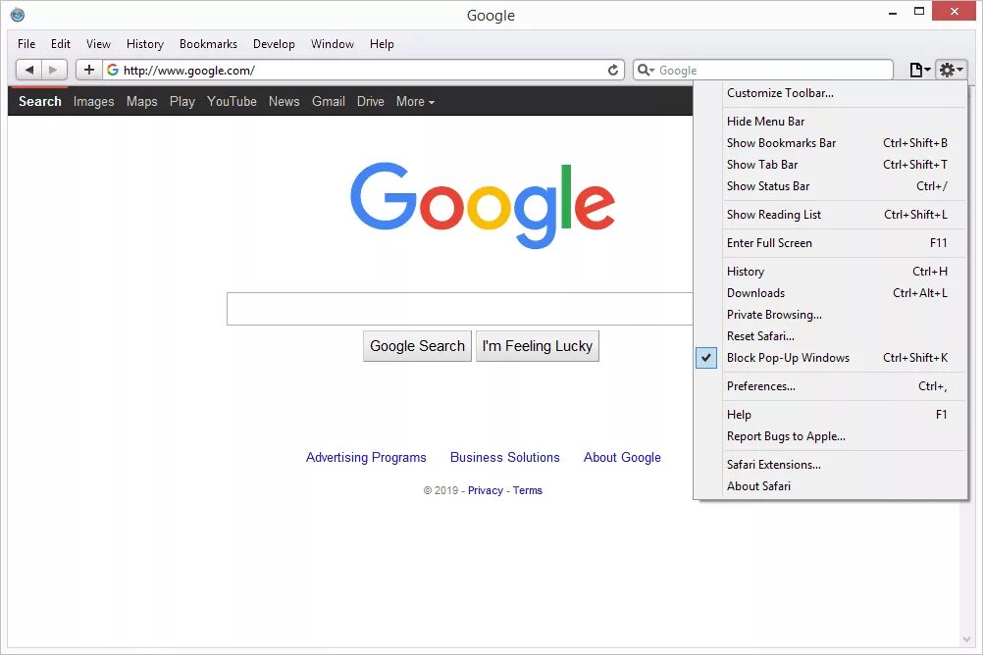Open the search magnifier dropdown
Viewport: 983px width, 655px height.
pos(646,71)
